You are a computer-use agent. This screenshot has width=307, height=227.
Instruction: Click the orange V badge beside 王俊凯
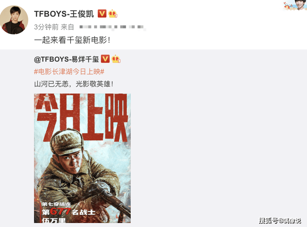[102, 13]
